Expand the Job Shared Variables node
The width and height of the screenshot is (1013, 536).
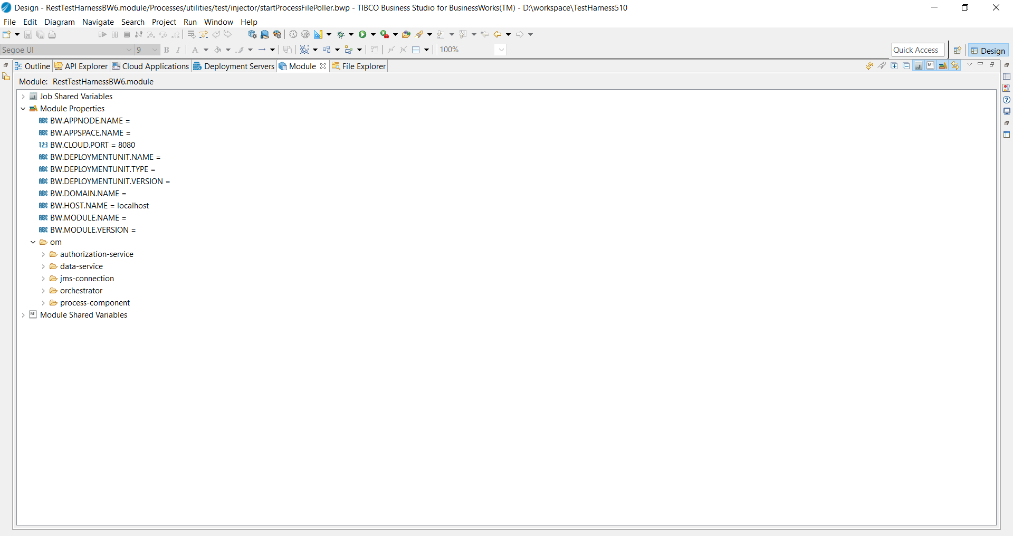tap(23, 97)
